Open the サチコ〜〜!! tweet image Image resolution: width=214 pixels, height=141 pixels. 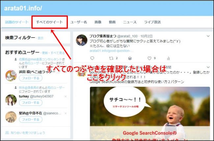click(x=150, y=114)
